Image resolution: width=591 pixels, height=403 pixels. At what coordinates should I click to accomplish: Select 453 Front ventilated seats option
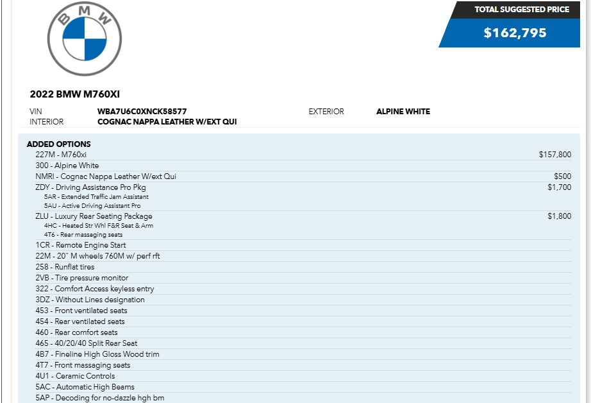click(x=81, y=311)
